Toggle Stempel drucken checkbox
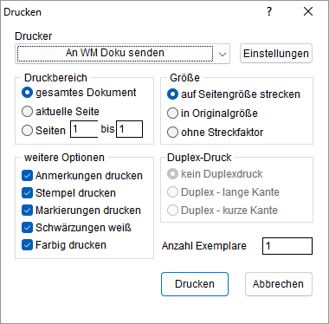This screenshot has width=329, height=324. coord(27,193)
